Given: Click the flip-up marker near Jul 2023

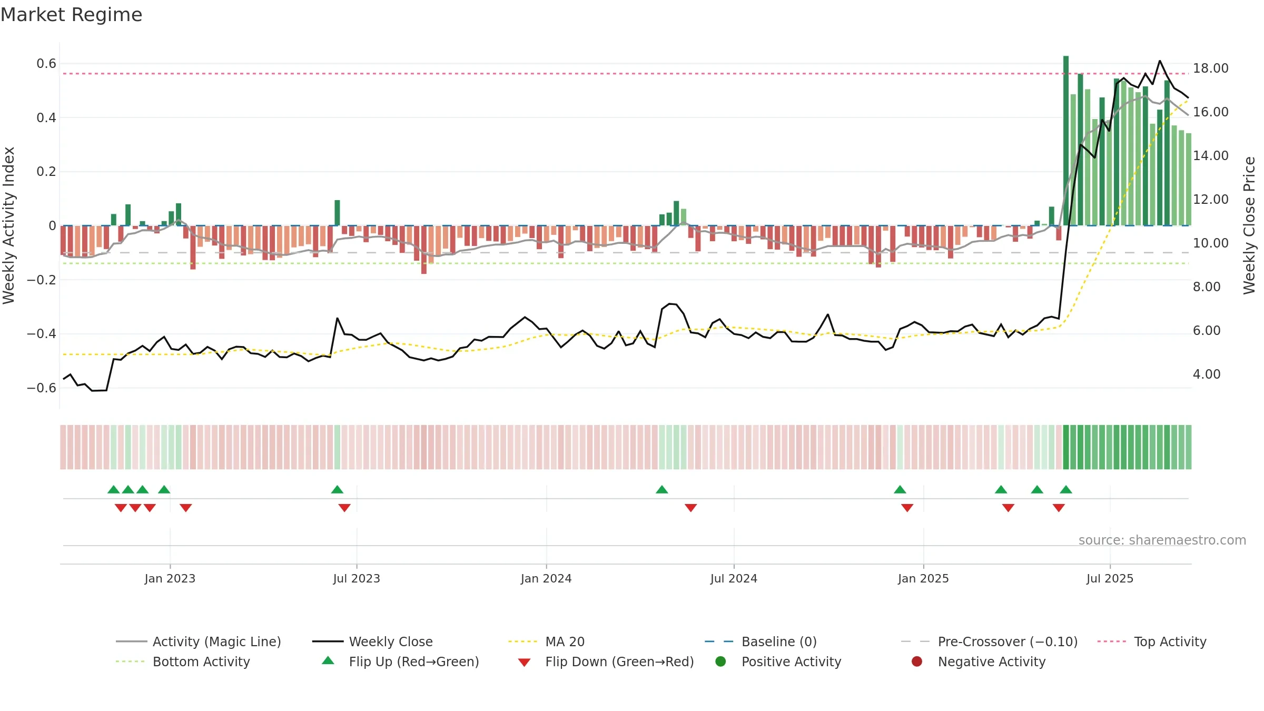Looking at the screenshot, I should pyautogui.click(x=337, y=489).
